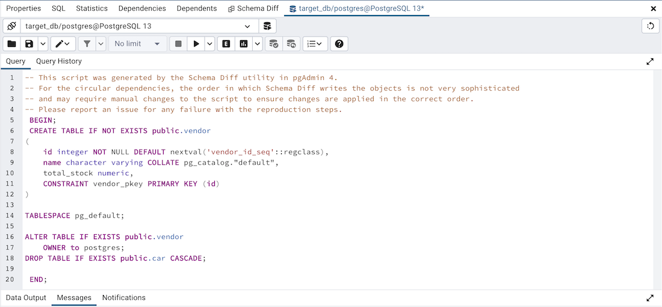Switch to the Query History tab
The width and height of the screenshot is (662, 307).
[x=58, y=61]
